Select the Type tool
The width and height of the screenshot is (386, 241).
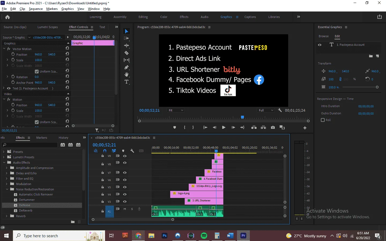[x=127, y=82]
